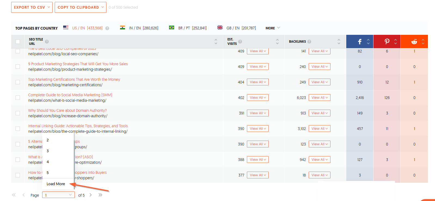Sort by the SEO Title column arrows
The height and width of the screenshot is (201, 435).
pos(216,42)
